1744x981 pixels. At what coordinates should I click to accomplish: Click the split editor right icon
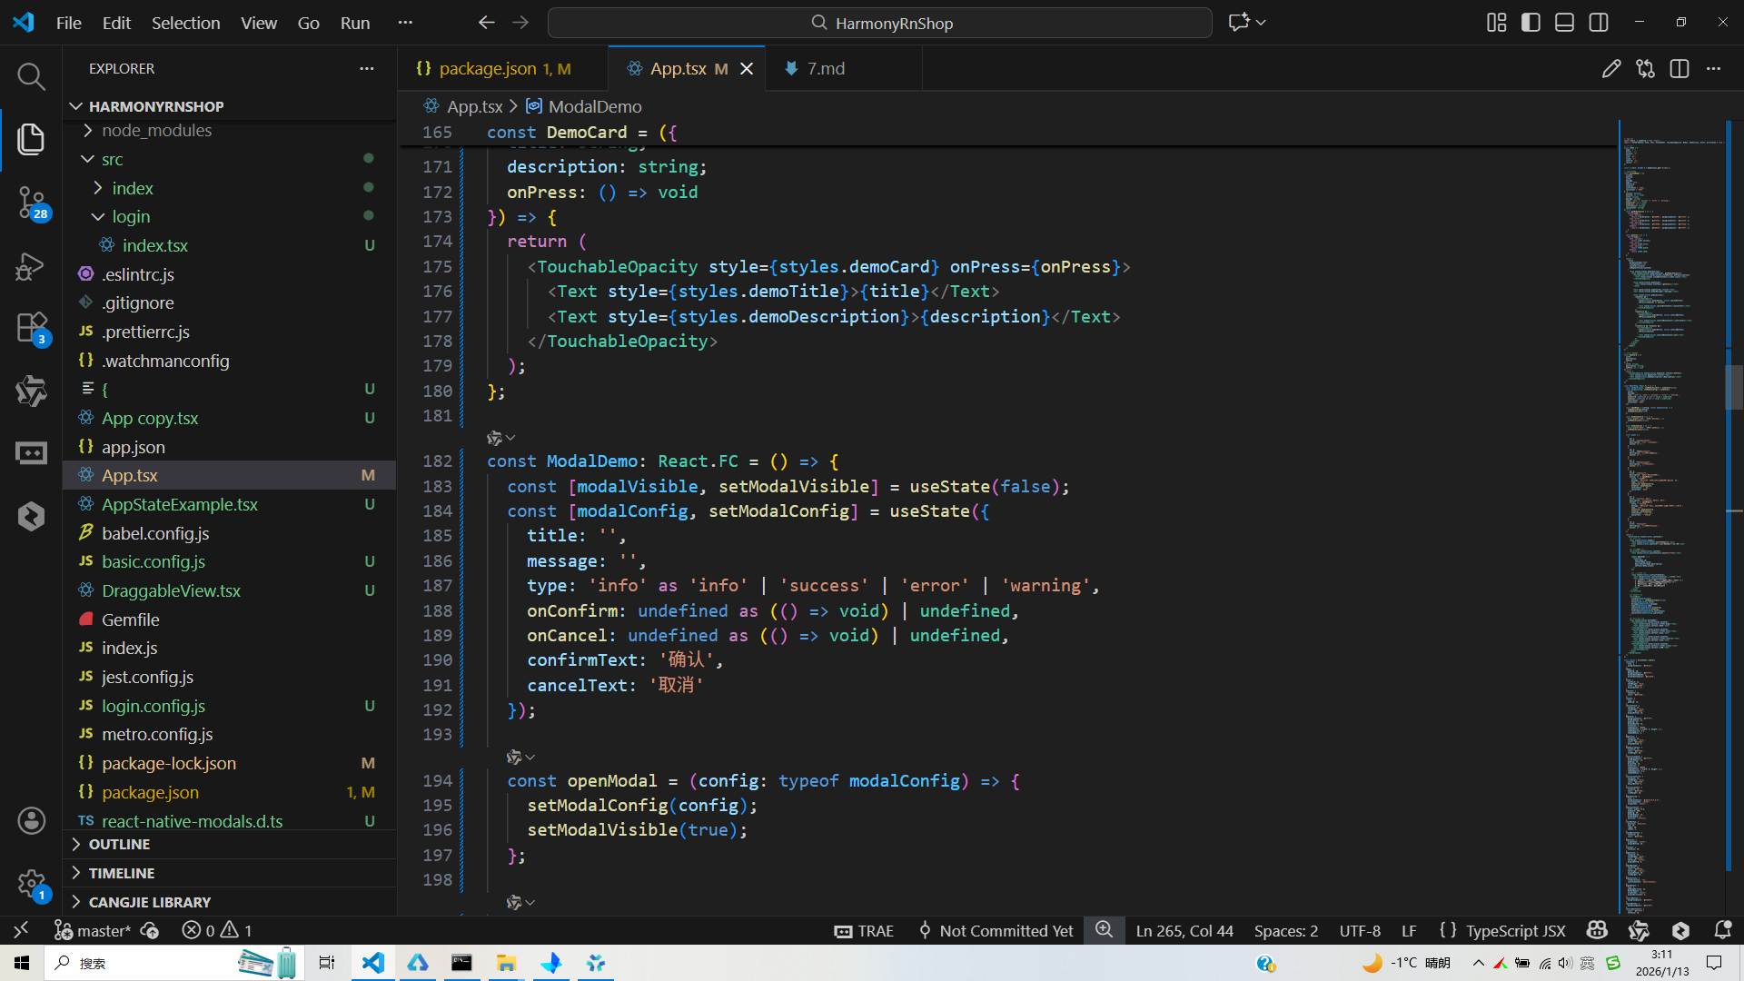click(x=1679, y=69)
